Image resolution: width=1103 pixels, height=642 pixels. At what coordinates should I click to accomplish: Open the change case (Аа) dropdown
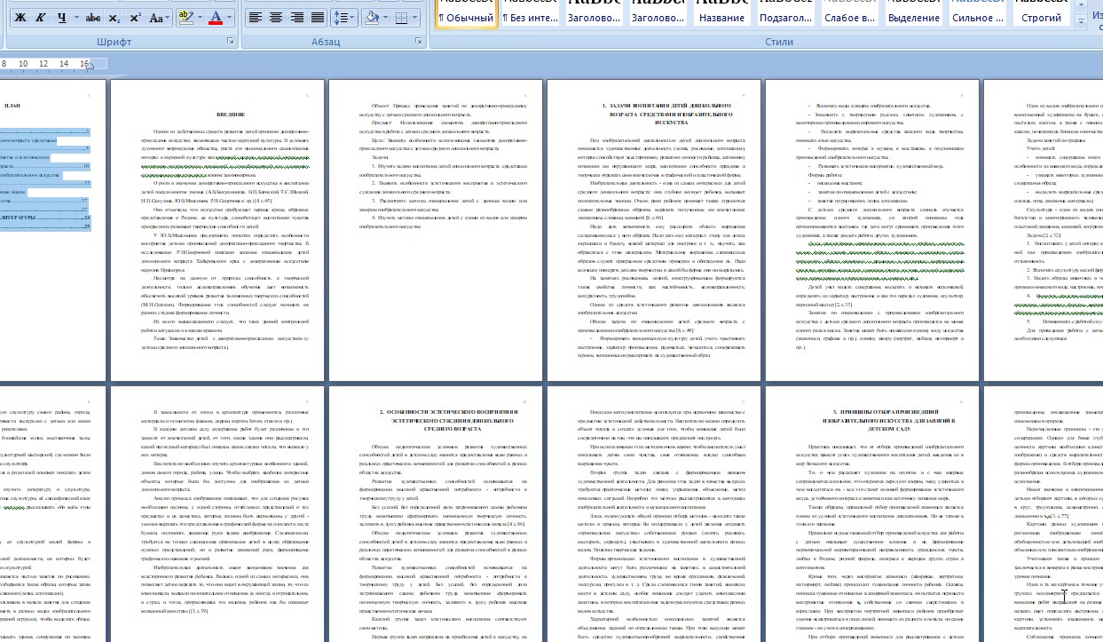tap(159, 18)
